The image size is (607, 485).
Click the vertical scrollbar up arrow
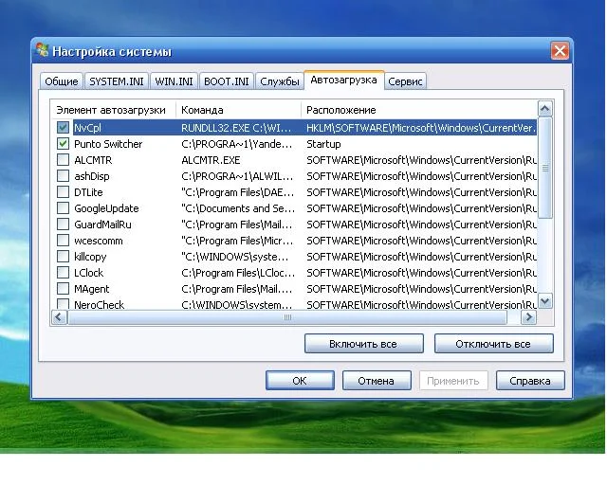point(545,109)
